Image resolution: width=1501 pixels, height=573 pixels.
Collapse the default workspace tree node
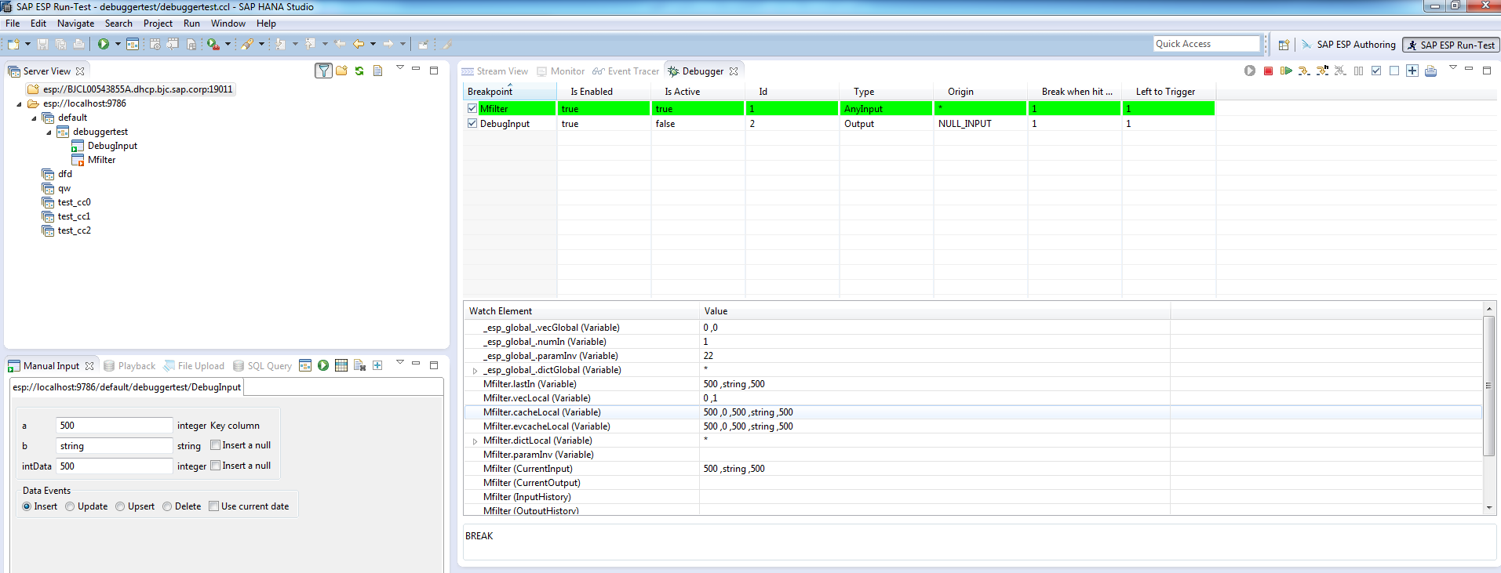point(34,118)
